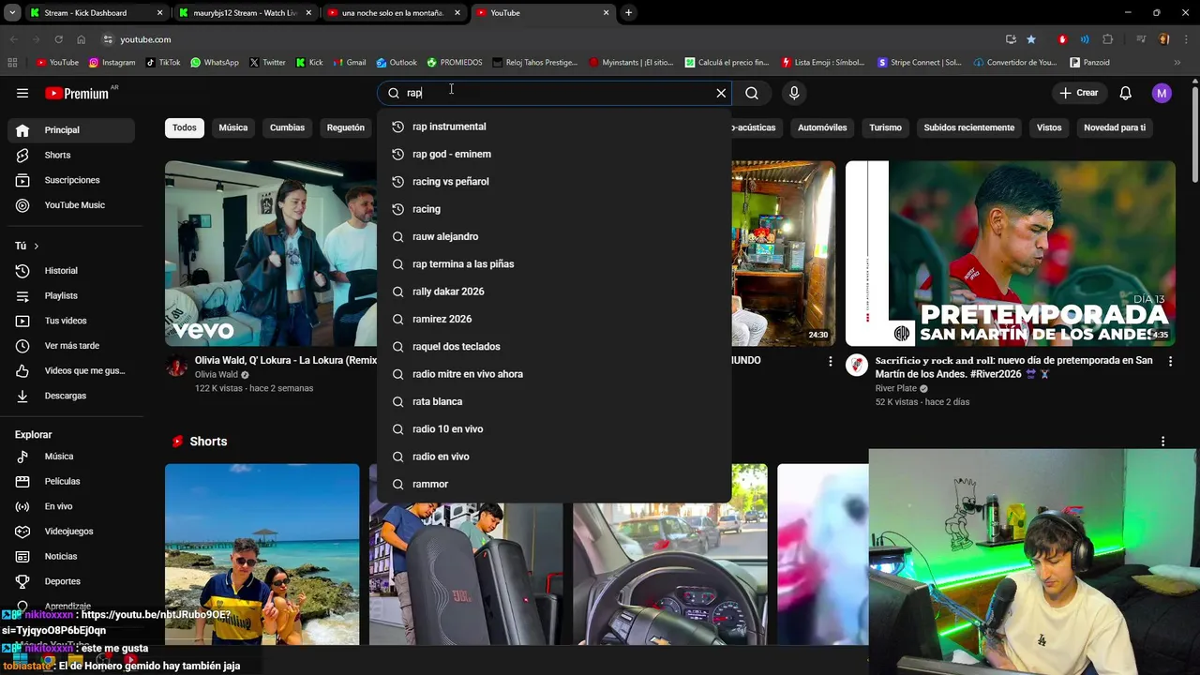This screenshot has width=1200, height=675.
Task: Select the 'ramirez 2026' suggestion
Action: point(553,319)
